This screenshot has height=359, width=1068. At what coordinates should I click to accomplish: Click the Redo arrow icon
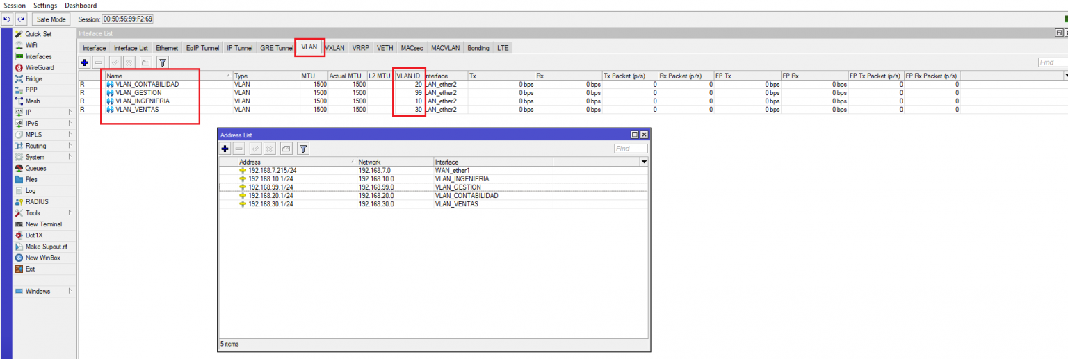tap(21, 19)
